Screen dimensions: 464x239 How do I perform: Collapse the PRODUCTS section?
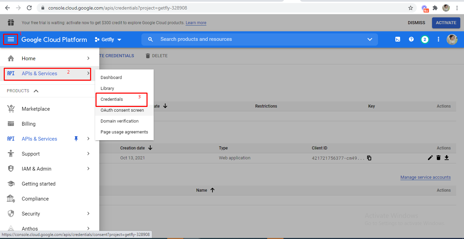[36, 91]
